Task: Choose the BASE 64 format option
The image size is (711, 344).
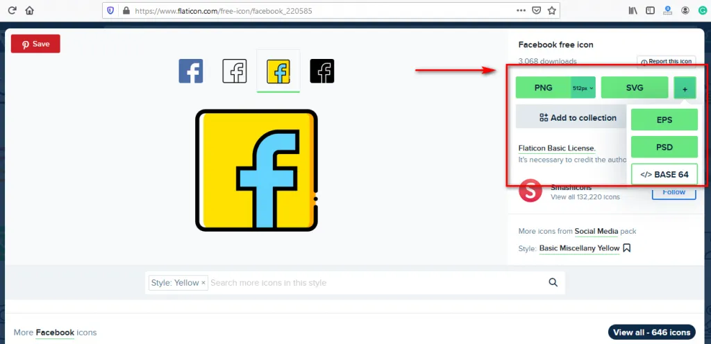Action: (x=664, y=174)
